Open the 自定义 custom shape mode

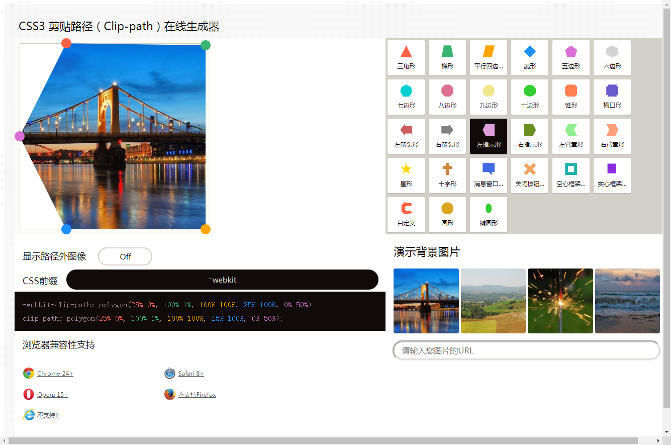pyautogui.click(x=406, y=214)
